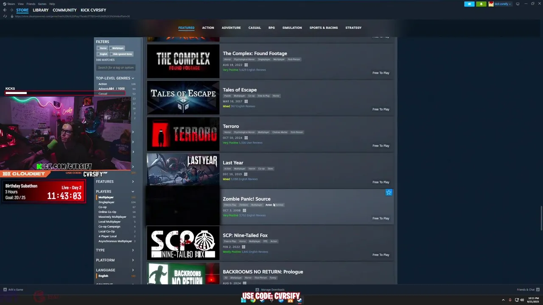
Task: Click the page vertical scrollbar thumb
Action: point(541,218)
